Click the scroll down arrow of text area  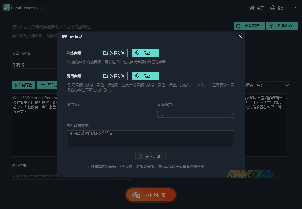click(288, 153)
